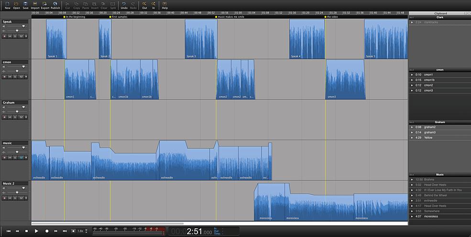Change playback speed with 1.8x stepper arrows
This screenshot has width=471, height=237.
click(86, 231)
